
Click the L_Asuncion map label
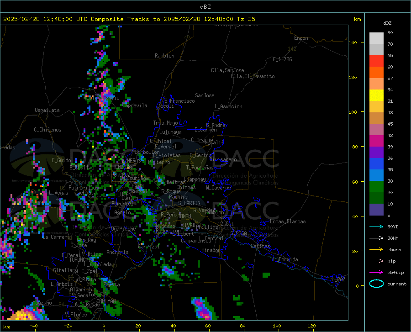coord(228,106)
